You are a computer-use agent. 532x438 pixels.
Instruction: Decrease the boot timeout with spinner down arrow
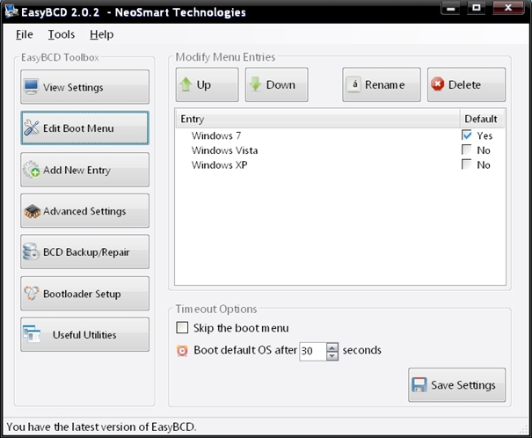(332, 356)
